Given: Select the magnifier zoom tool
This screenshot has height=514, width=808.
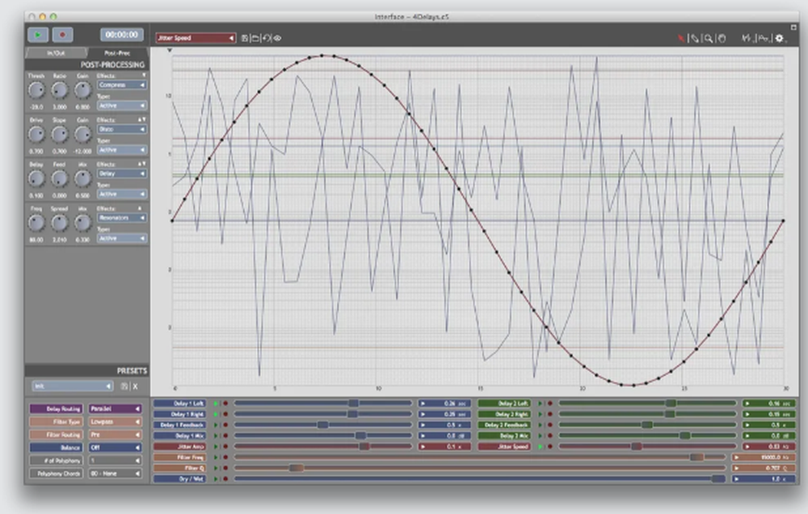Looking at the screenshot, I should 709,38.
